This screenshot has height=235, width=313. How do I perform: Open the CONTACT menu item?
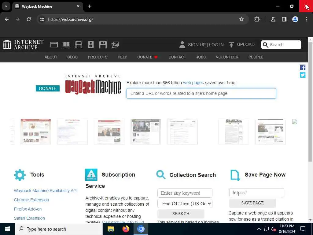(177, 57)
